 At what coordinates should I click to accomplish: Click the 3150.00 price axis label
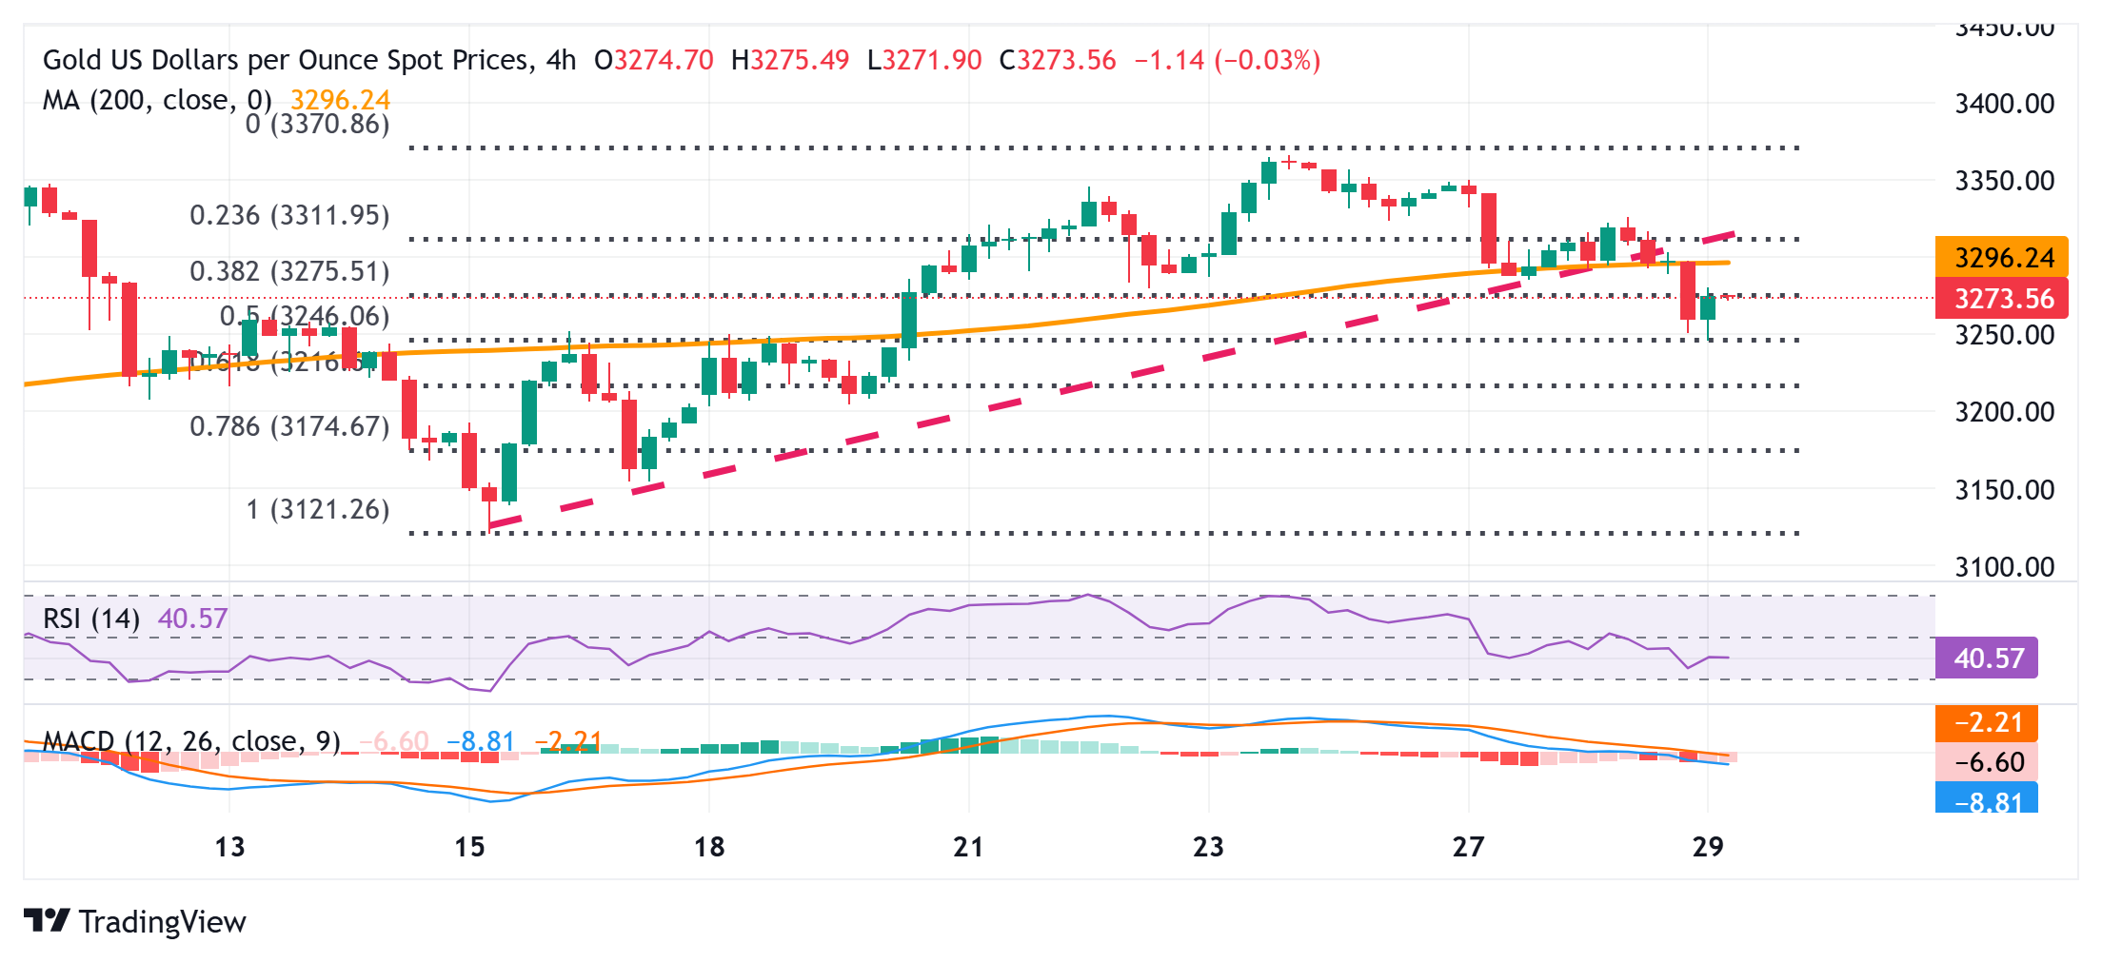(2004, 490)
